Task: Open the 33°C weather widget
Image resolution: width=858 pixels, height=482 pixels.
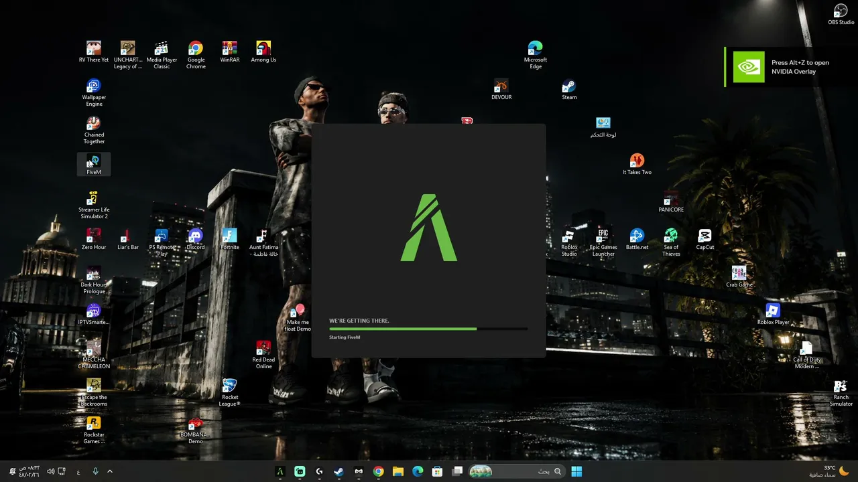Action: [x=829, y=471]
